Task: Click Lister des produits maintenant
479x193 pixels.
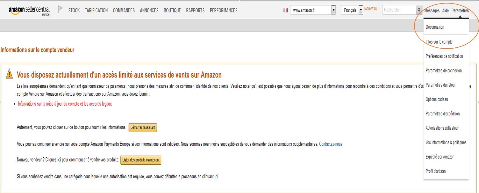Action: coord(140,160)
